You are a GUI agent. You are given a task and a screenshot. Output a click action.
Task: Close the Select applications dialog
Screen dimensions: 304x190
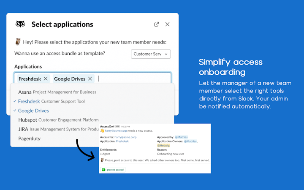pyautogui.click(x=167, y=24)
